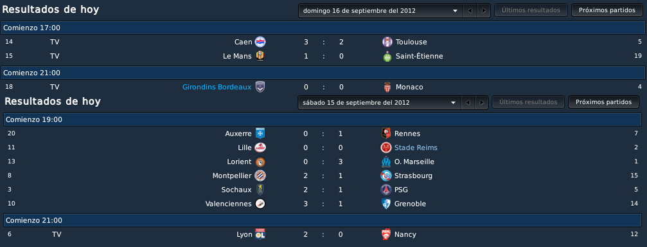Click the O. Marseille team logo
Viewport: 647px width, 247px height.
pyautogui.click(x=386, y=161)
